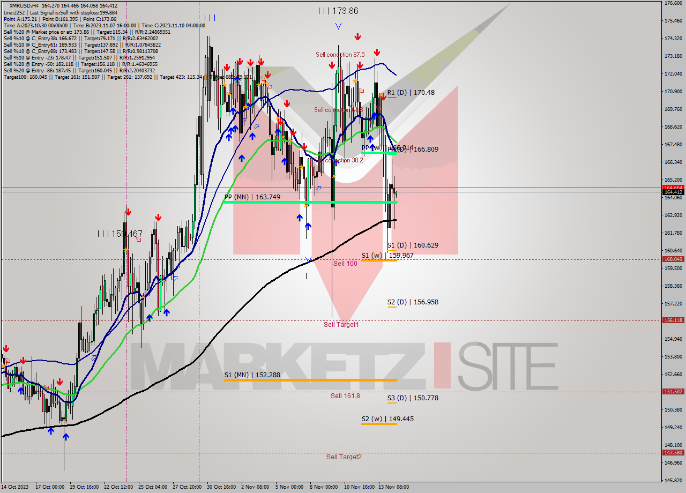Click the '2 Nov 08:00' date label
Screen dimensions: 686x493
[255, 487]
